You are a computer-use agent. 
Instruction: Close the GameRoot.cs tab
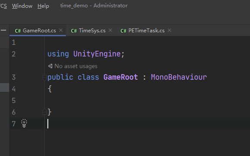(61, 30)
